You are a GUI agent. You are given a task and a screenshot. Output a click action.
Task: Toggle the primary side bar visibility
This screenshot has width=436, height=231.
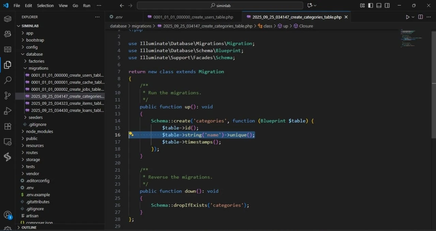coord(370,5)
